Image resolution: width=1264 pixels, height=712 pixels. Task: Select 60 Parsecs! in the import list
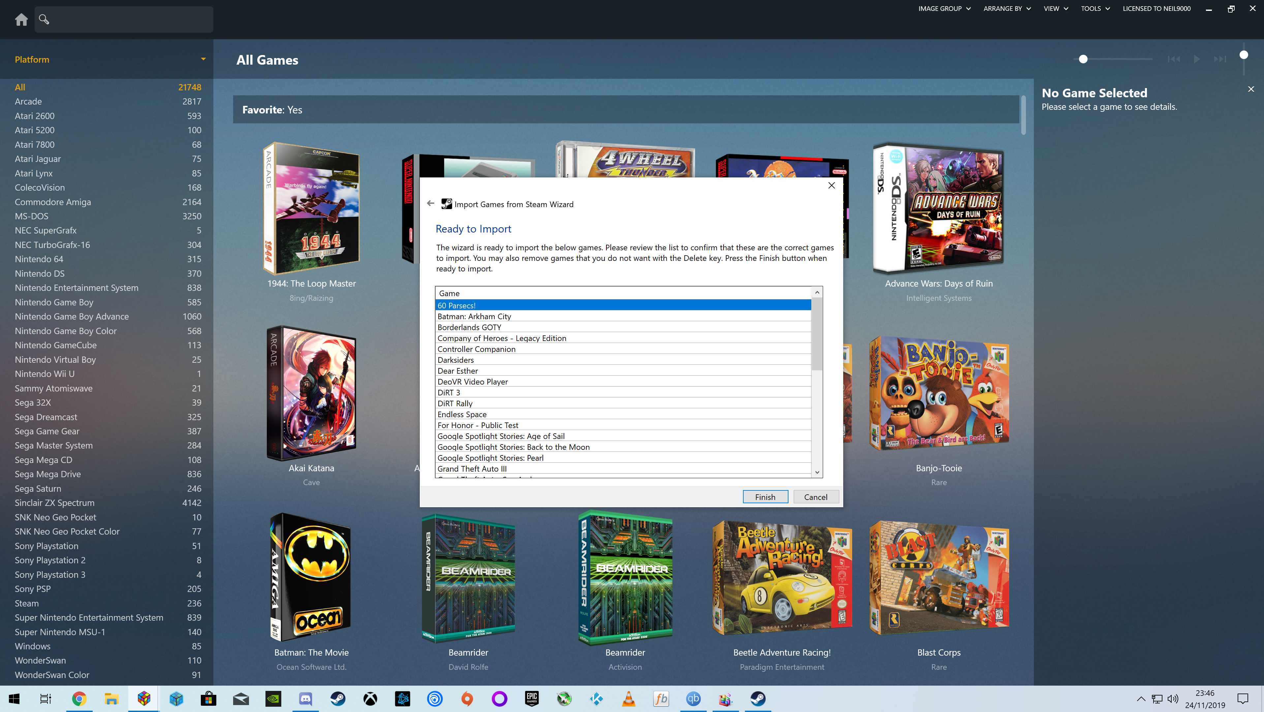[x=623, y=305]
